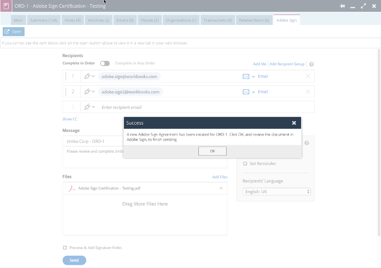
Task: Switch to the Main tab
Action: click(x=19, y=20)
